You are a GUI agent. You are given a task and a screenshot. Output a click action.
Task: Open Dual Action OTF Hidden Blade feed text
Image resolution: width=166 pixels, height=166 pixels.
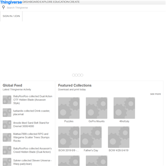pos(33,100)
